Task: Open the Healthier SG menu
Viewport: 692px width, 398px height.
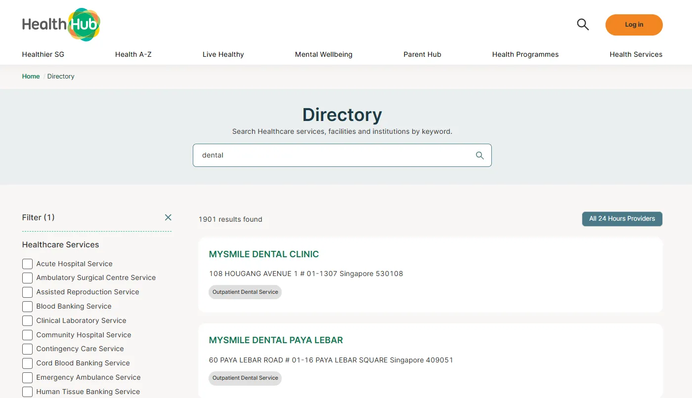Action: (x=43, y=54)
